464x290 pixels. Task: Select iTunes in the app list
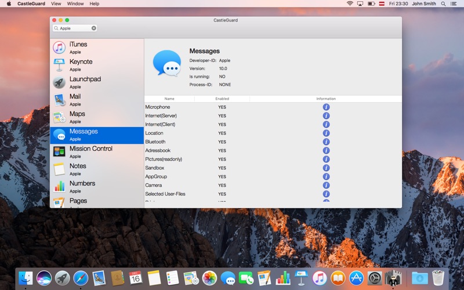(x=97, y=48)
